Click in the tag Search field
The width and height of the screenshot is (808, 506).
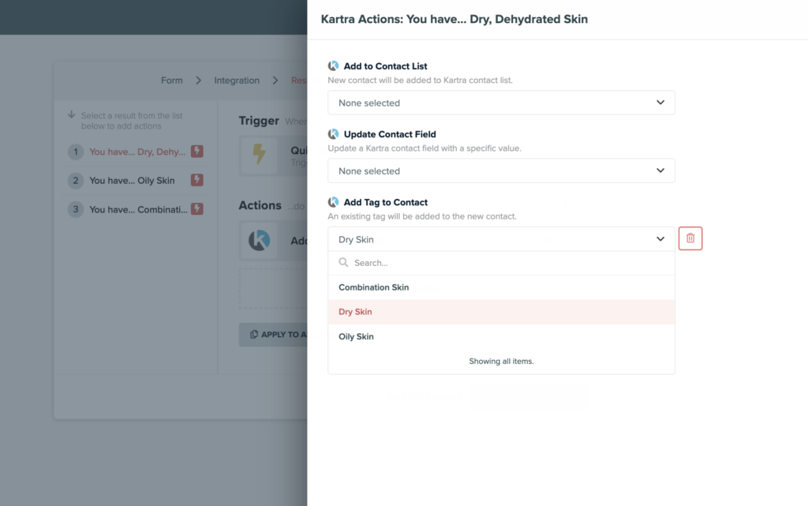click(501, 263)
